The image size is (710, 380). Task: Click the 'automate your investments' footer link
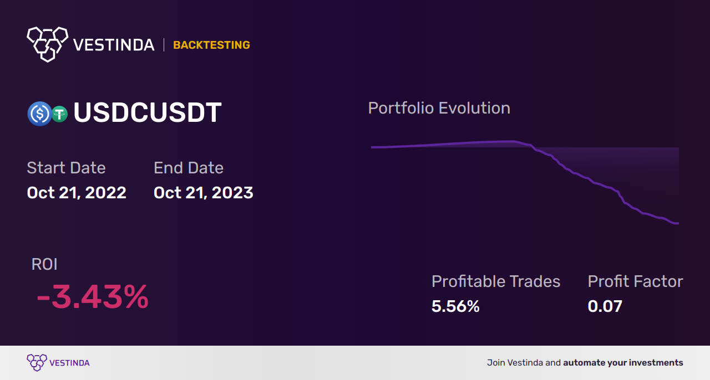[x=623, y=363]
